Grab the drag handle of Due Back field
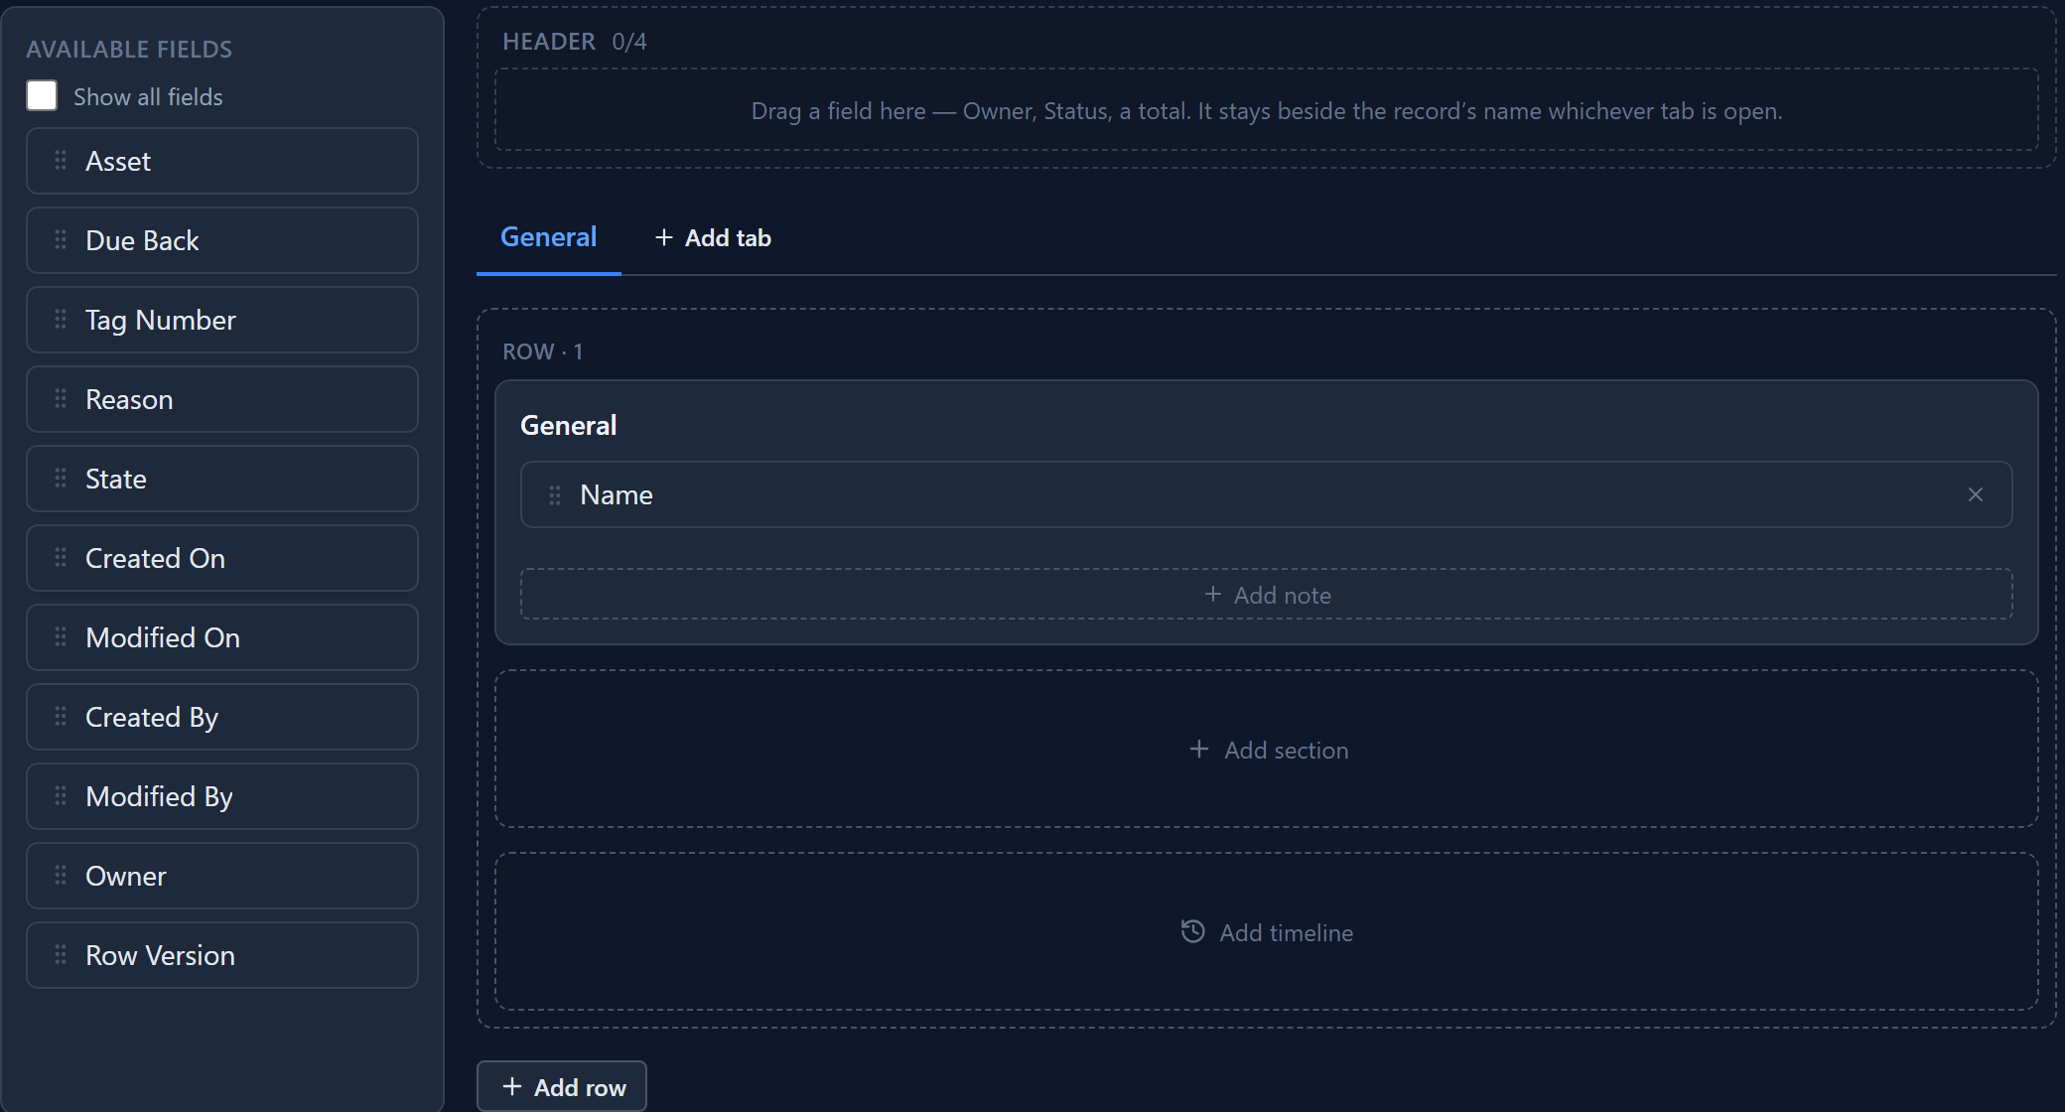The width and height of the screenshot is (2065, 1112). coord(61,239)
